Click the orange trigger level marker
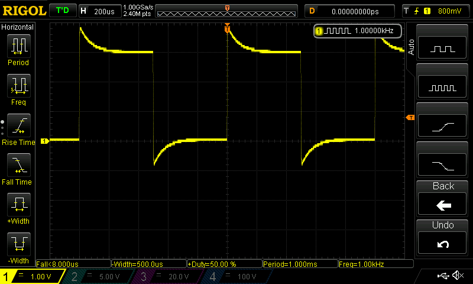Screen dimensions: 473x284 [410, 118]
